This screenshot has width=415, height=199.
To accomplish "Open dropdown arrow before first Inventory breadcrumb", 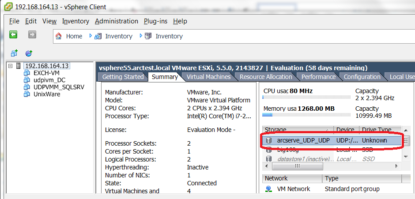I will pos(91,36).
